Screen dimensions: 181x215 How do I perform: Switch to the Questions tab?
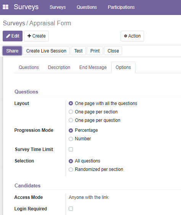(x=29, y=67)
